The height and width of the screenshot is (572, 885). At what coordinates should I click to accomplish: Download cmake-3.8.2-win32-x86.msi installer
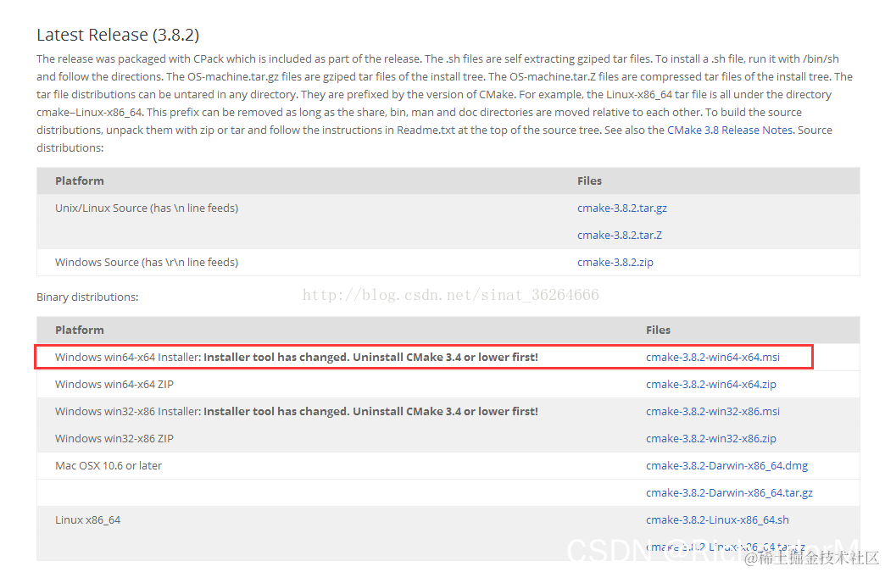click(713, 411)
